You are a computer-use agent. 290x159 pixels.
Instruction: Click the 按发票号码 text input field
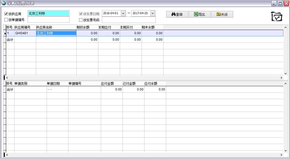tap(129, 20)
